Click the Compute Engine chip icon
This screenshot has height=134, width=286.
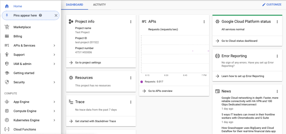click(x=7, y=111)
